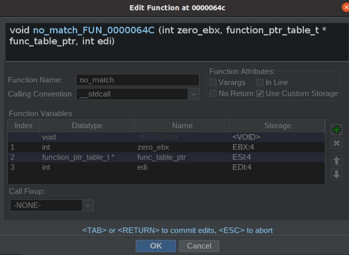Open the Calling Convention dropdown
This screenshot has height=255, width=349.
(138, 94)
